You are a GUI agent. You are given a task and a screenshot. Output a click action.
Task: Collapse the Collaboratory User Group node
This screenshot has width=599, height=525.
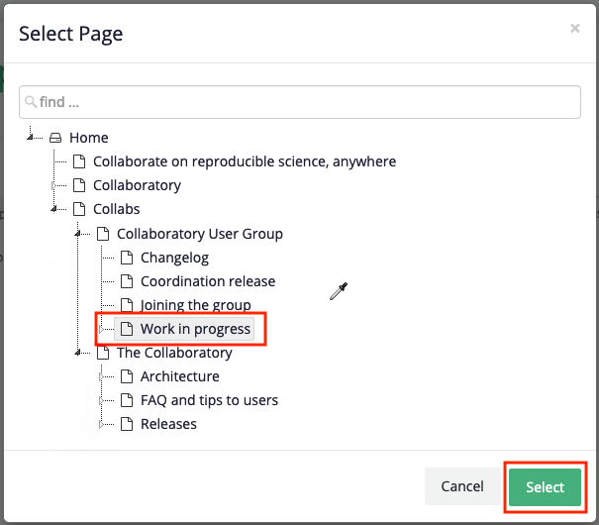point(78,234)
